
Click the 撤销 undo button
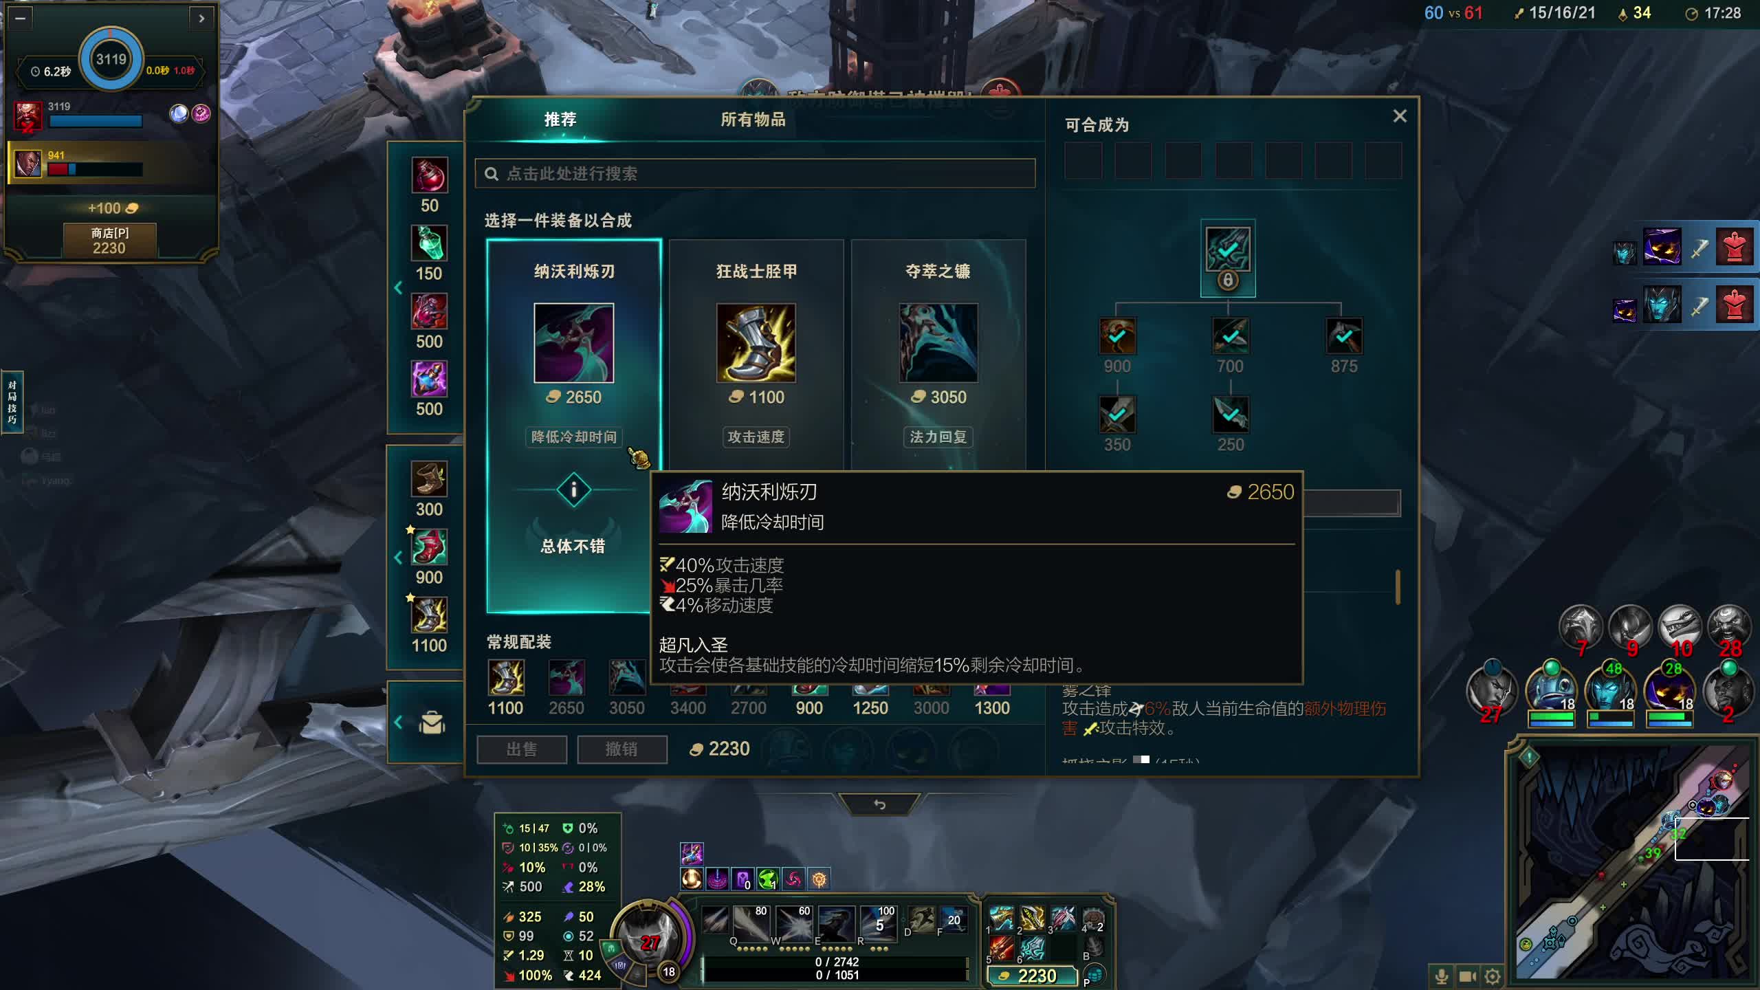(621, 749)
